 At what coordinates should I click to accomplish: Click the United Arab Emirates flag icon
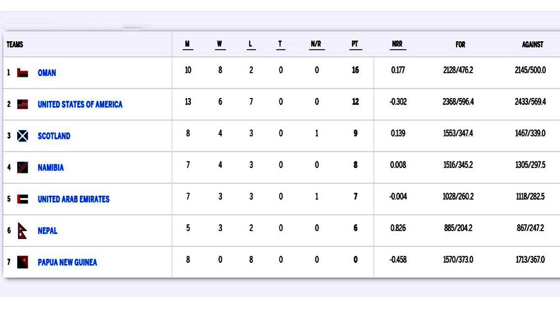click(x=23, y=199)
